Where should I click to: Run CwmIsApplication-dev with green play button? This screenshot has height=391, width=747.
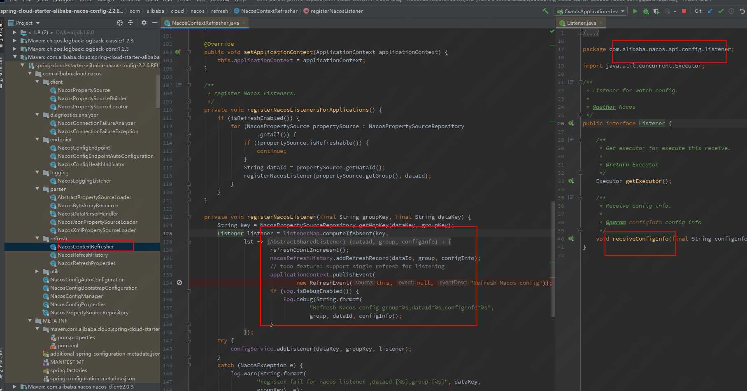tap(635, 11)
